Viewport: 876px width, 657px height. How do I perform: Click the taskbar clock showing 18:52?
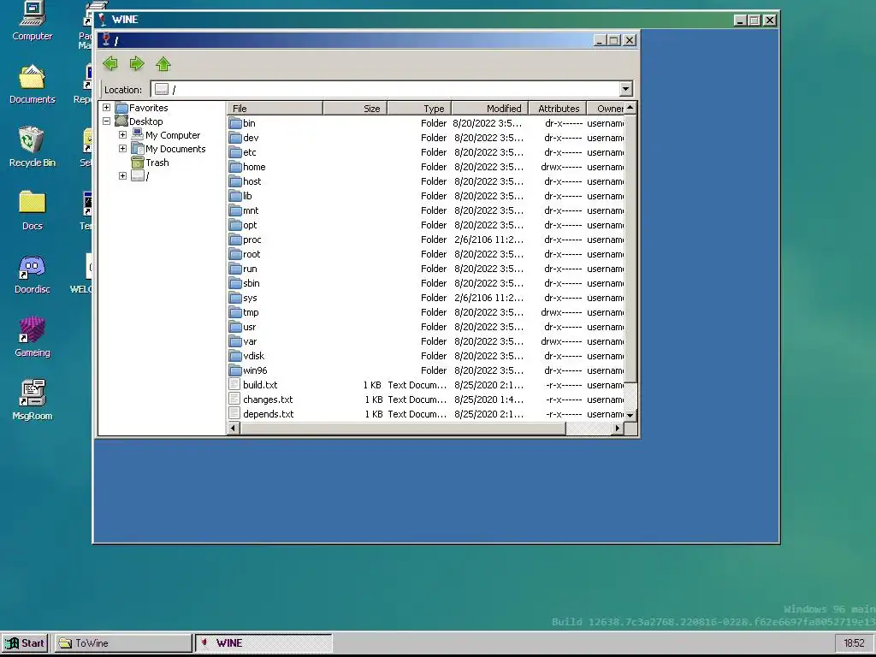coord(854,643)
